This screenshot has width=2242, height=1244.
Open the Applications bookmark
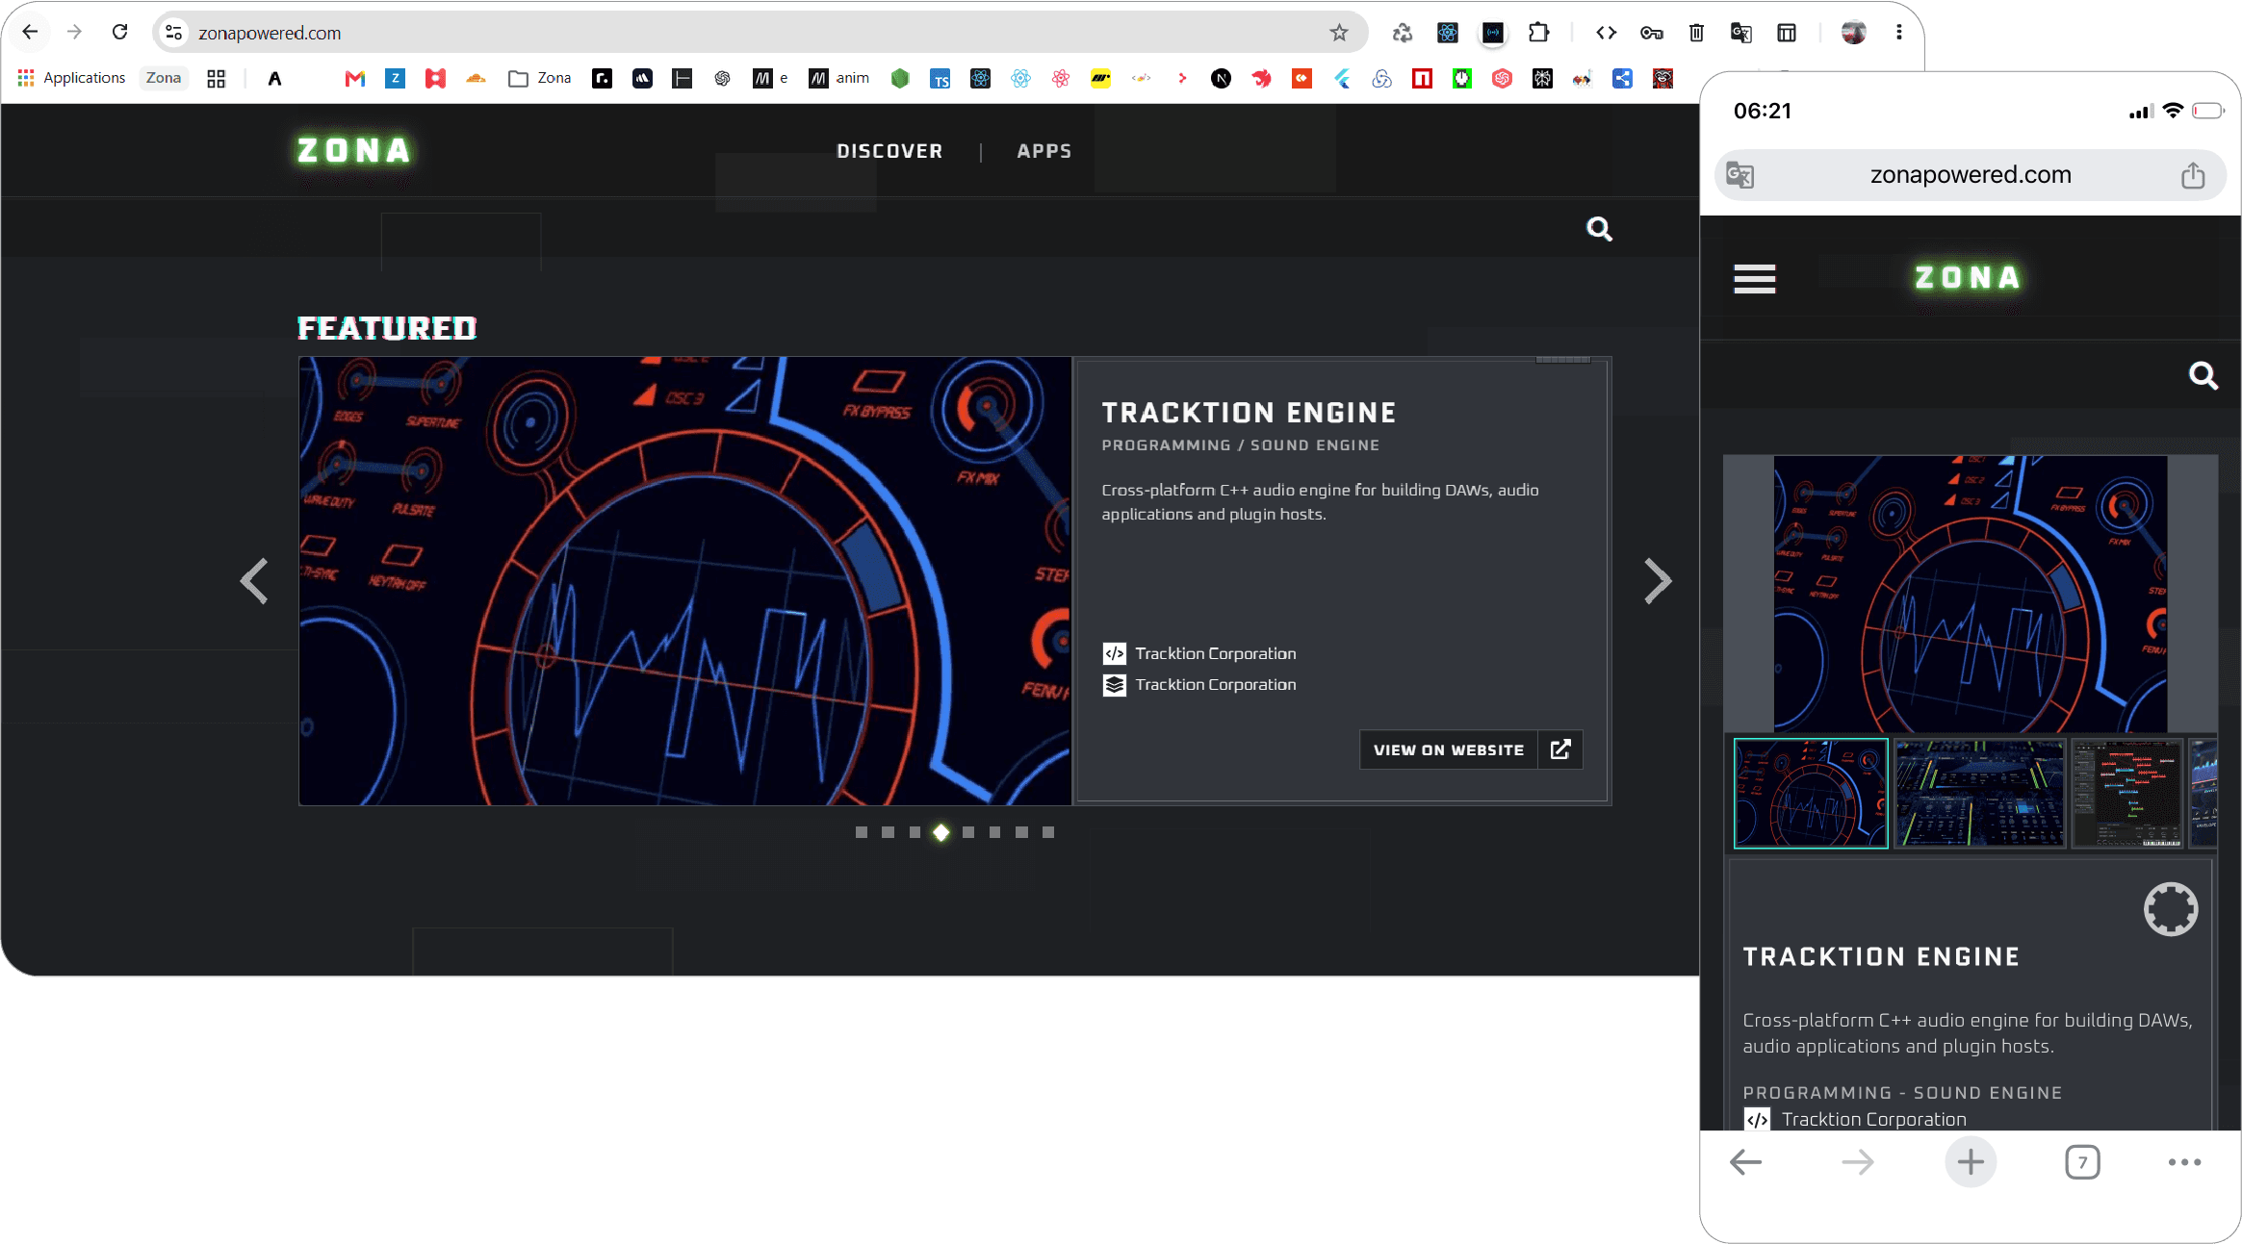click(71, 78)
